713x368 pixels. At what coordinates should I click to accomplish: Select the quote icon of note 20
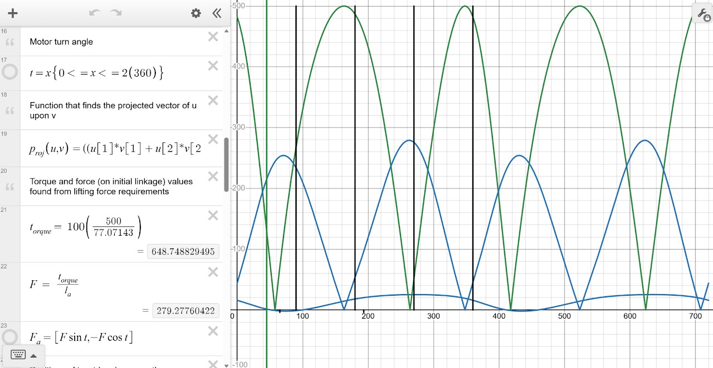9,187
